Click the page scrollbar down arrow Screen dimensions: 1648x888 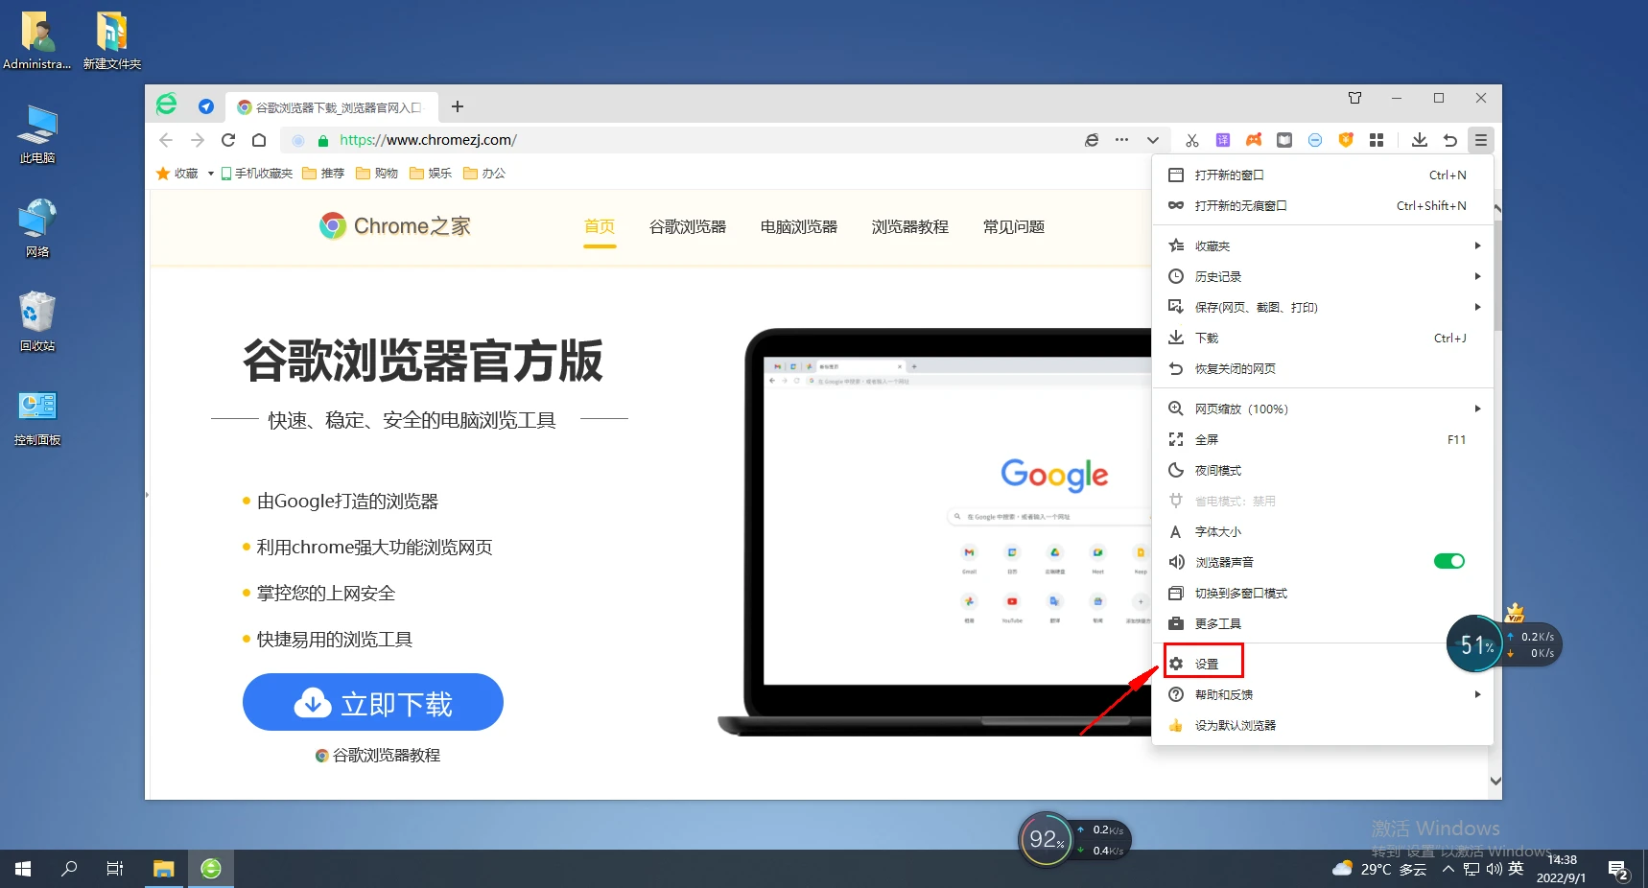click(1495, 781)
